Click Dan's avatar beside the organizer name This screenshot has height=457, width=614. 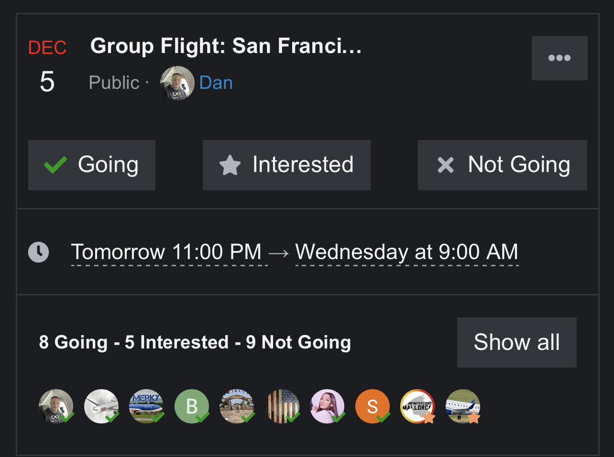[177, 83]
